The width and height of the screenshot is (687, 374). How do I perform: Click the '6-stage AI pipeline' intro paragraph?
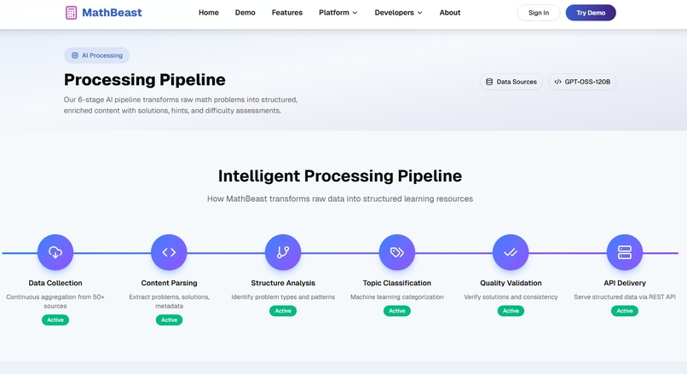click(181, 105)
